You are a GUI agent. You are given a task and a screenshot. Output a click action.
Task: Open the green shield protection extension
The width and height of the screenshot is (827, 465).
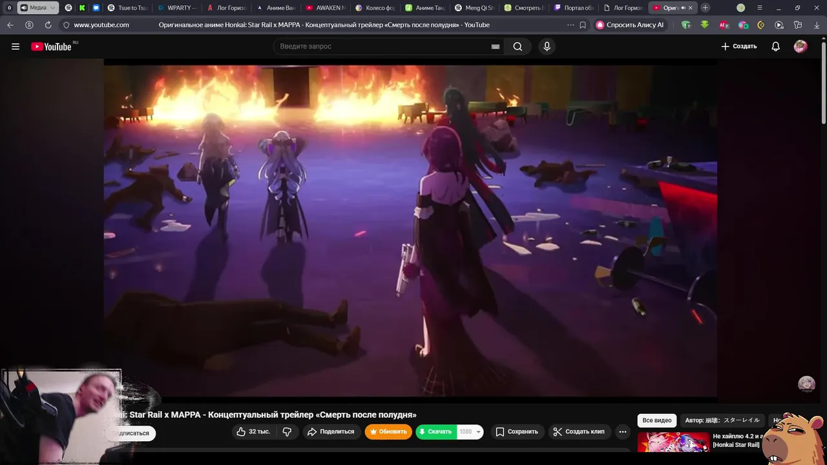[x=686, y=25]
